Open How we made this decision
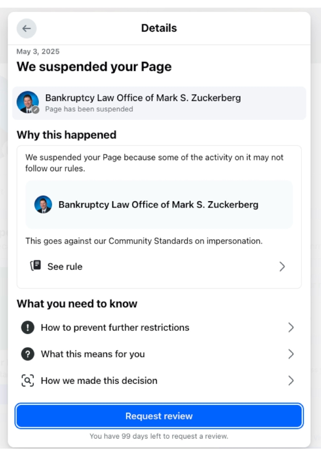The width and height of the screenshot is (321, 453). (x=99, y=381)
